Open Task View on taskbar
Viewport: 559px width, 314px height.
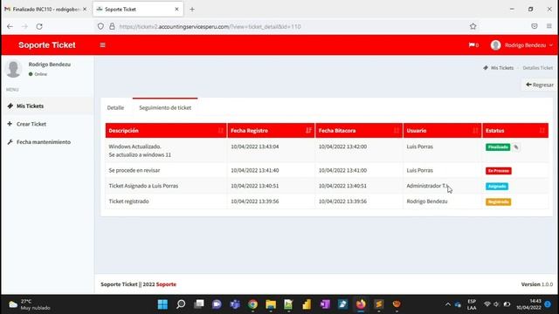click(x=199, y=304)
